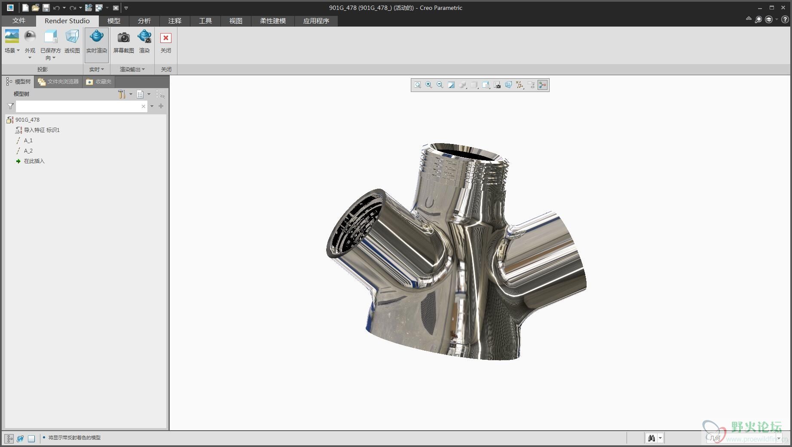
Task: Open the 文件 menu
Action: 19,21
